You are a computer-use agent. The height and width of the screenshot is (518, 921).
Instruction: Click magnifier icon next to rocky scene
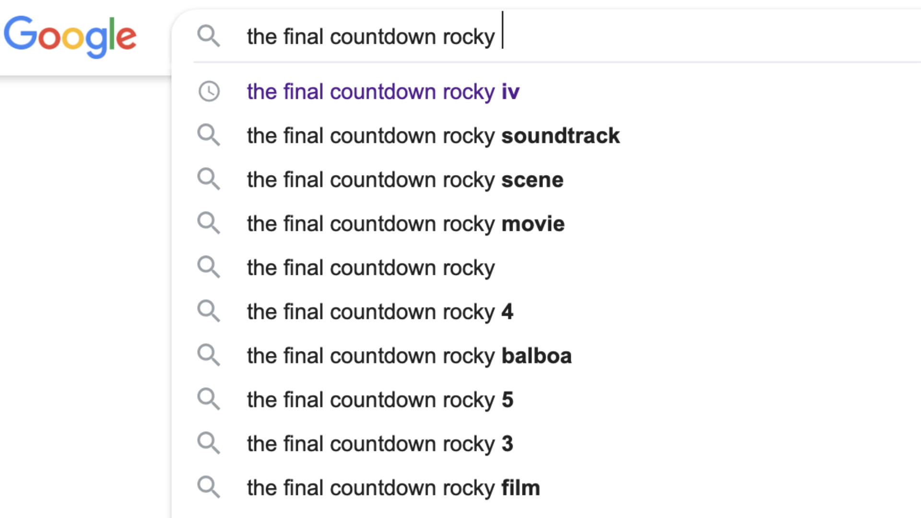pyautogui.click(x=209, y=179)
